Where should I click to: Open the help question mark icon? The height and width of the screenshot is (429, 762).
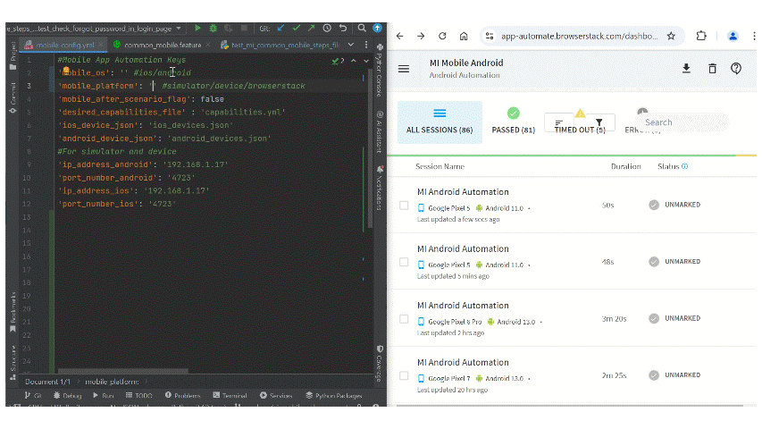[736, 69]
